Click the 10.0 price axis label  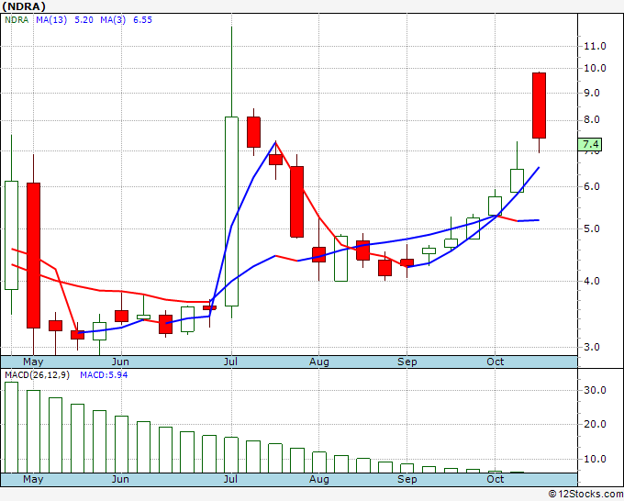click(x=595, y=68)
